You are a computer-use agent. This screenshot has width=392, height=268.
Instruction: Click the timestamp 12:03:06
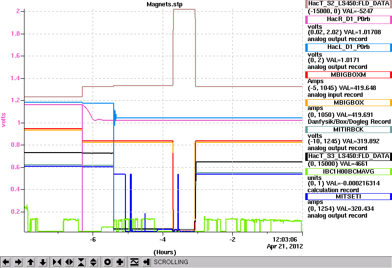coord(285,240)
